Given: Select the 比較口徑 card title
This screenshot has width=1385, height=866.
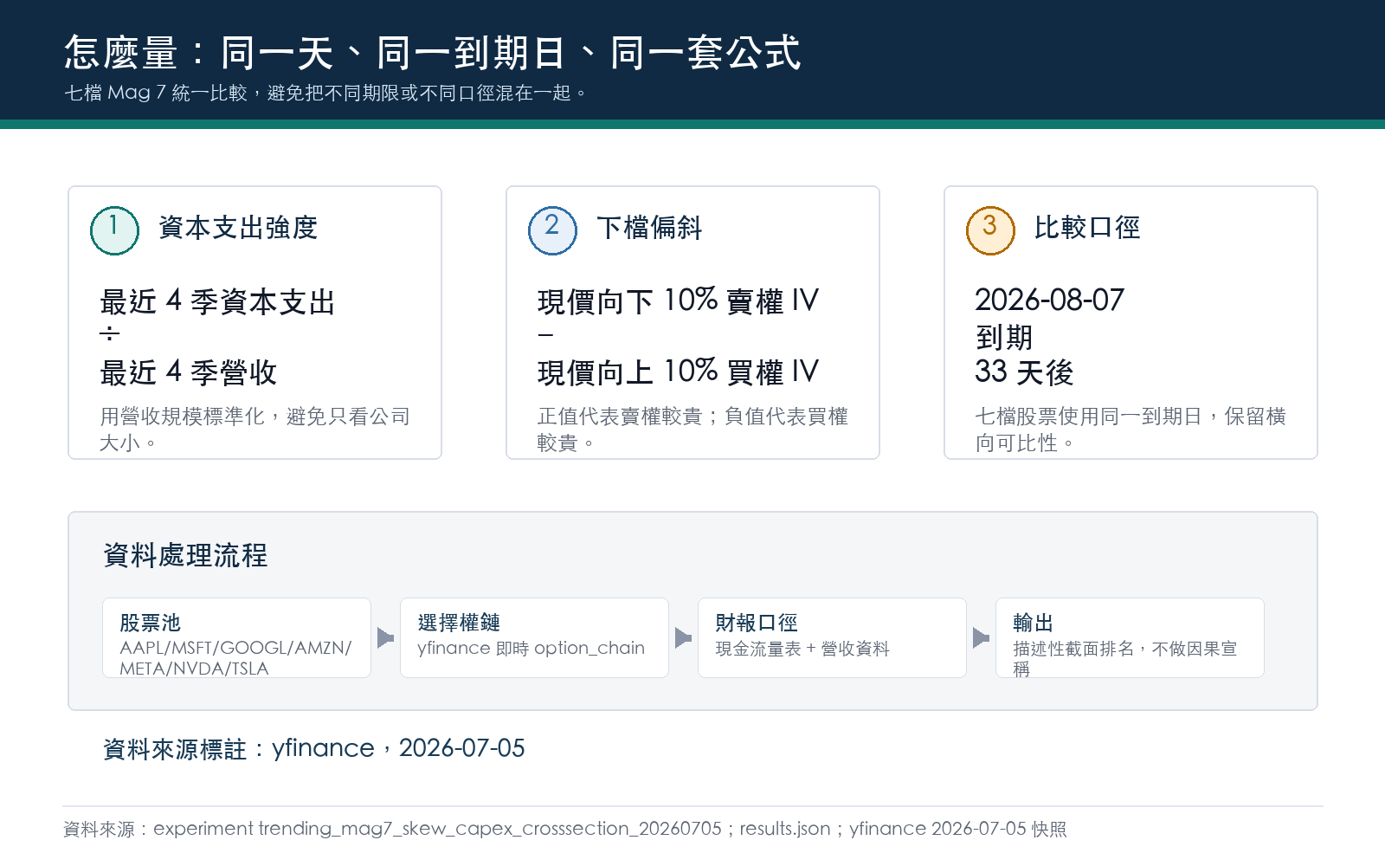Looking at the screenshot, I should tap(1087, 228).
